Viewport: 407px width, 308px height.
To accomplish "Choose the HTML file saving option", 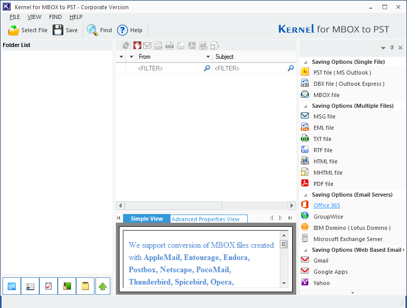I will pos(325,161).
